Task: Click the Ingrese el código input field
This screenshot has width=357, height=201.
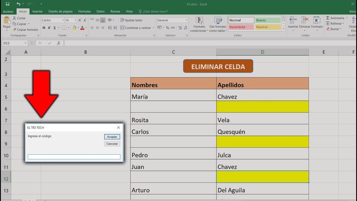Action: (74, 157)
